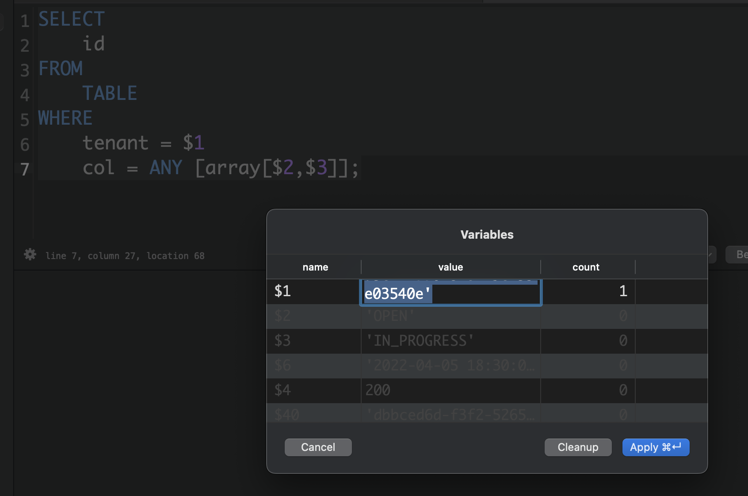Select the $2 variable name cell
This screenshot has width=748, height=496.
click(314, 316)
